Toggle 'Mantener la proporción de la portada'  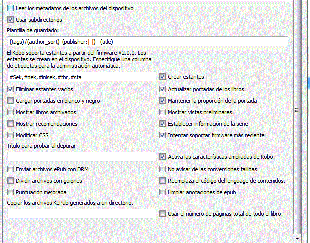coord(163,100)
